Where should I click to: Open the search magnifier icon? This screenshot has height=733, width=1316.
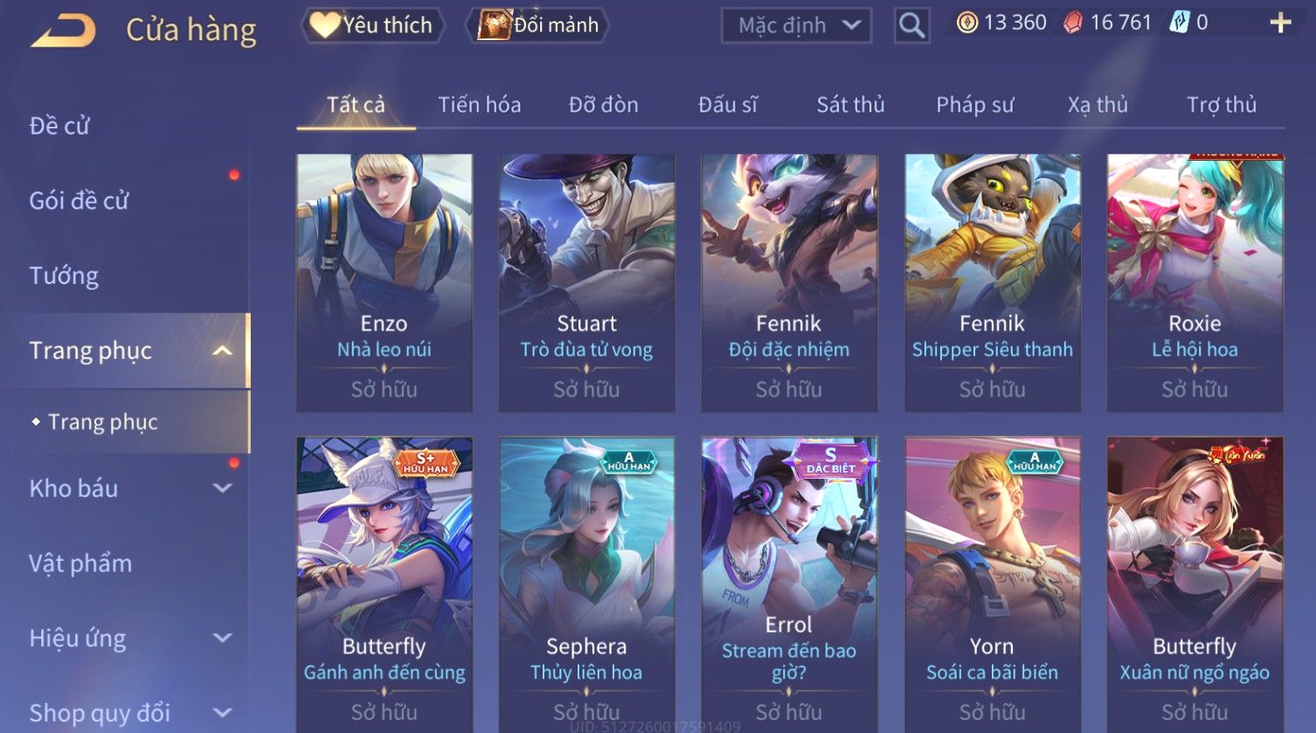(x=911, y=25)
